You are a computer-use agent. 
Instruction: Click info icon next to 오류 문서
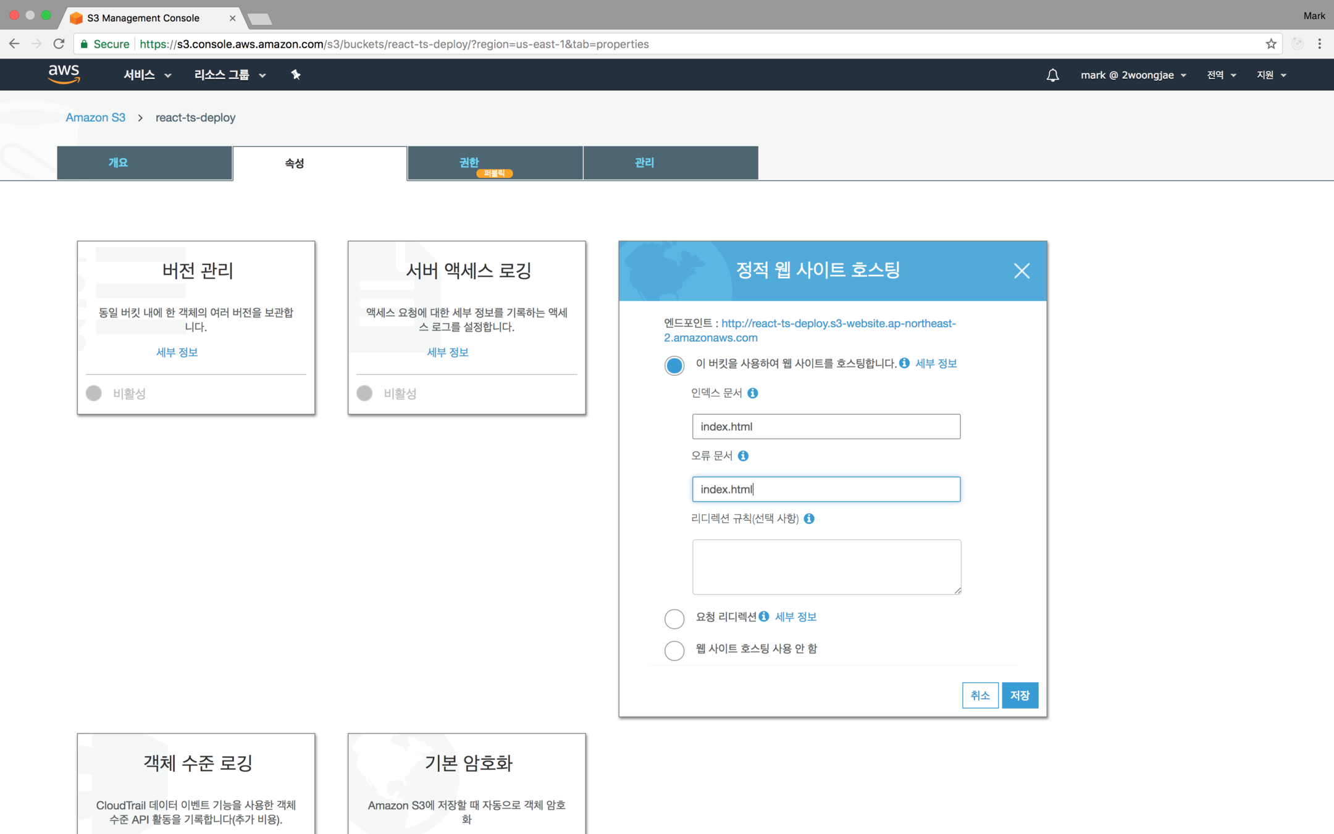(743, 456)
